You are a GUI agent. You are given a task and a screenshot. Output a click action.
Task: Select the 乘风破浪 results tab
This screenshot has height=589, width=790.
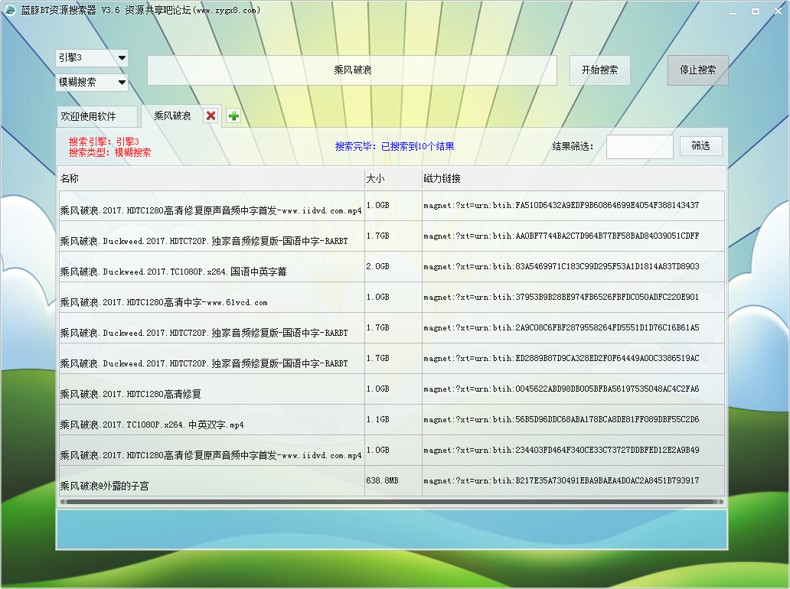[172, 116]
